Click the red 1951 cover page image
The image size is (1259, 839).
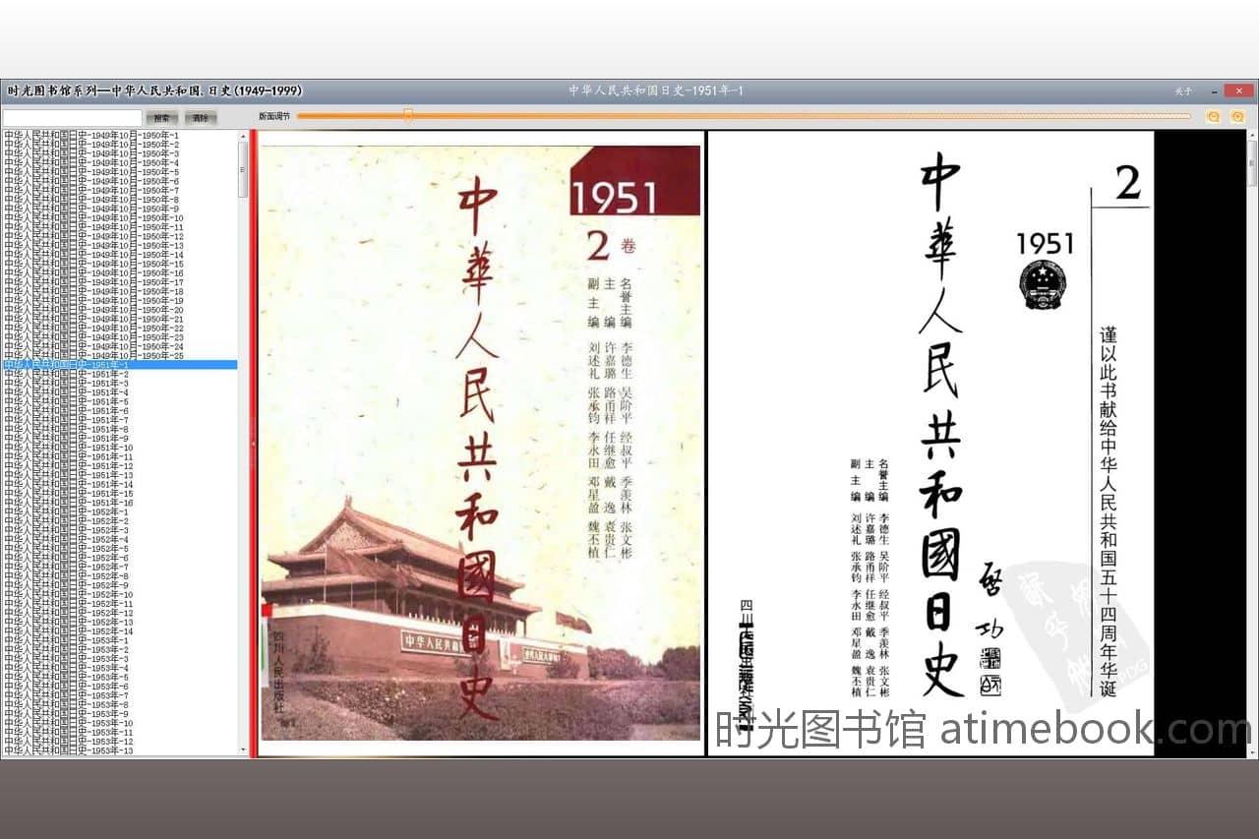(x=481, y=443)
